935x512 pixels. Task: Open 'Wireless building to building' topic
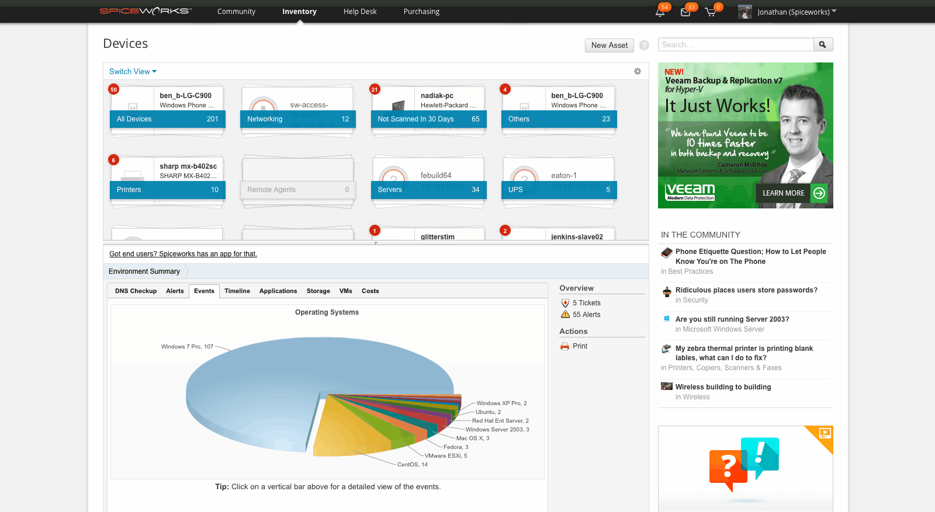pyautogui.click(x=723, y=387)
